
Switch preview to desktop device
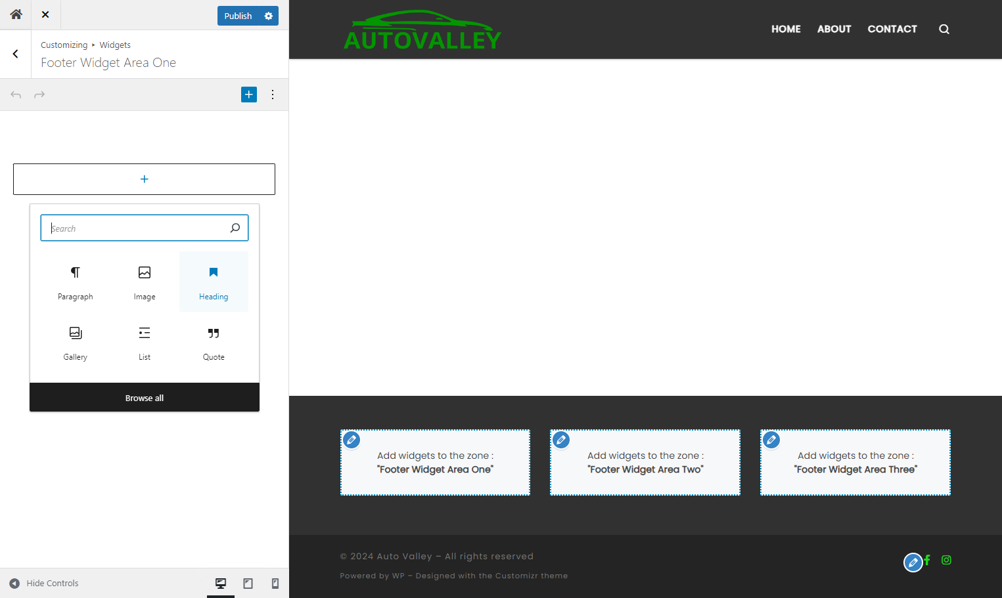tap(221, 583)
